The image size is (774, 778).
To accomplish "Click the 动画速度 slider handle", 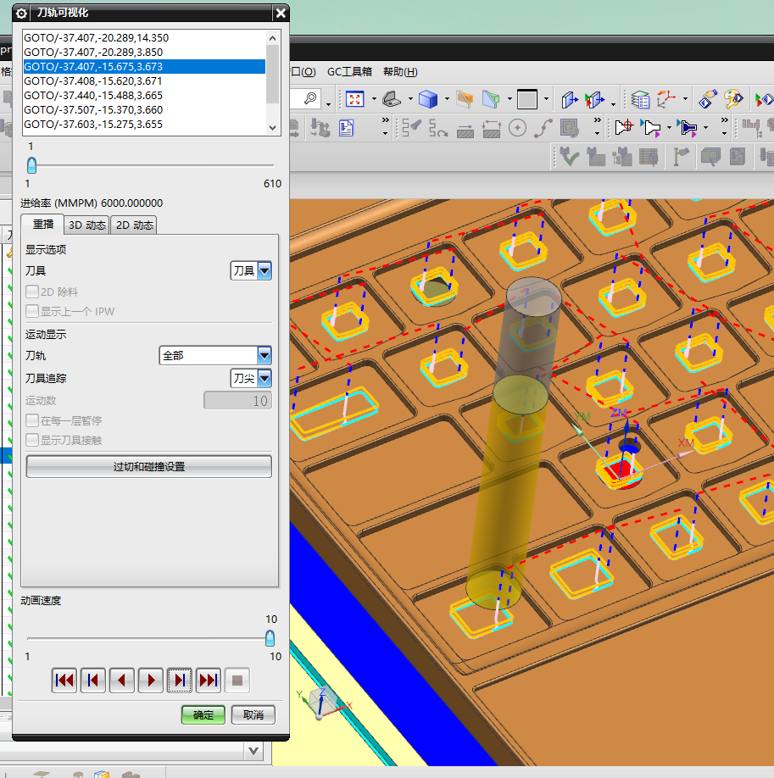I will [x=270, y=638].
